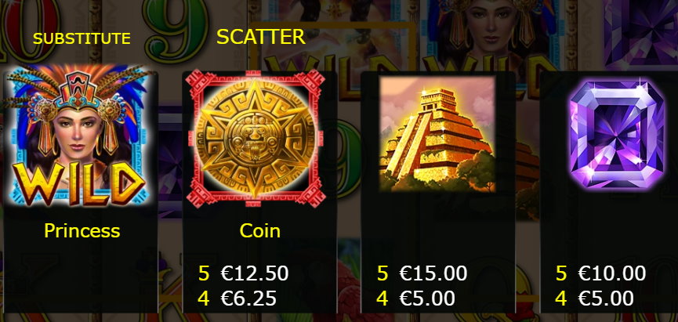Click the Princess Wild symbol image
The image size is (678, 322).
point(80,136)
